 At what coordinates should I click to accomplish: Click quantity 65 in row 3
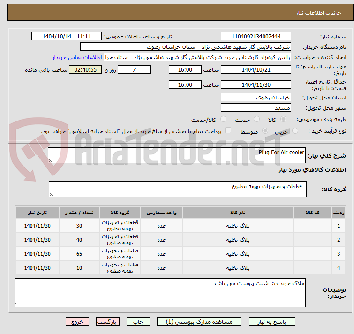79,254
